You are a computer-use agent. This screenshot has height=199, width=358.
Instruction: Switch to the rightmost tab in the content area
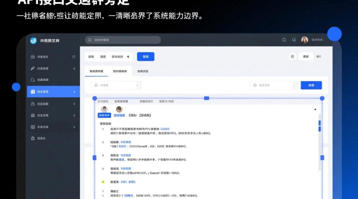click(x=143, y=71)
